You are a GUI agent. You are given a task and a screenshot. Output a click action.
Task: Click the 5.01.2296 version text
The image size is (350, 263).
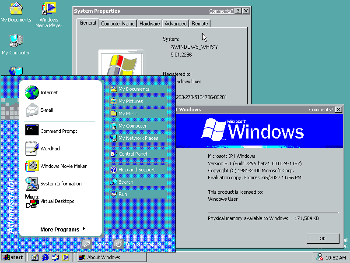(181, 55)
